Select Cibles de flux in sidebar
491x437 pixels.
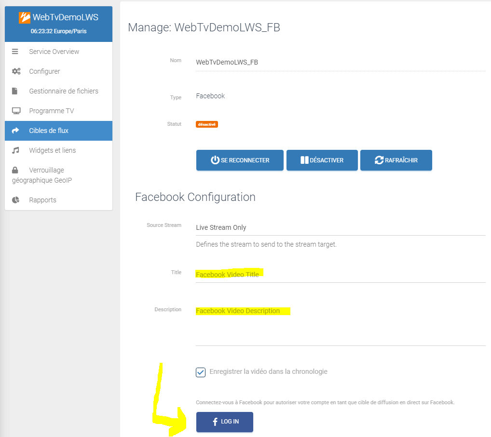(58, 131)
